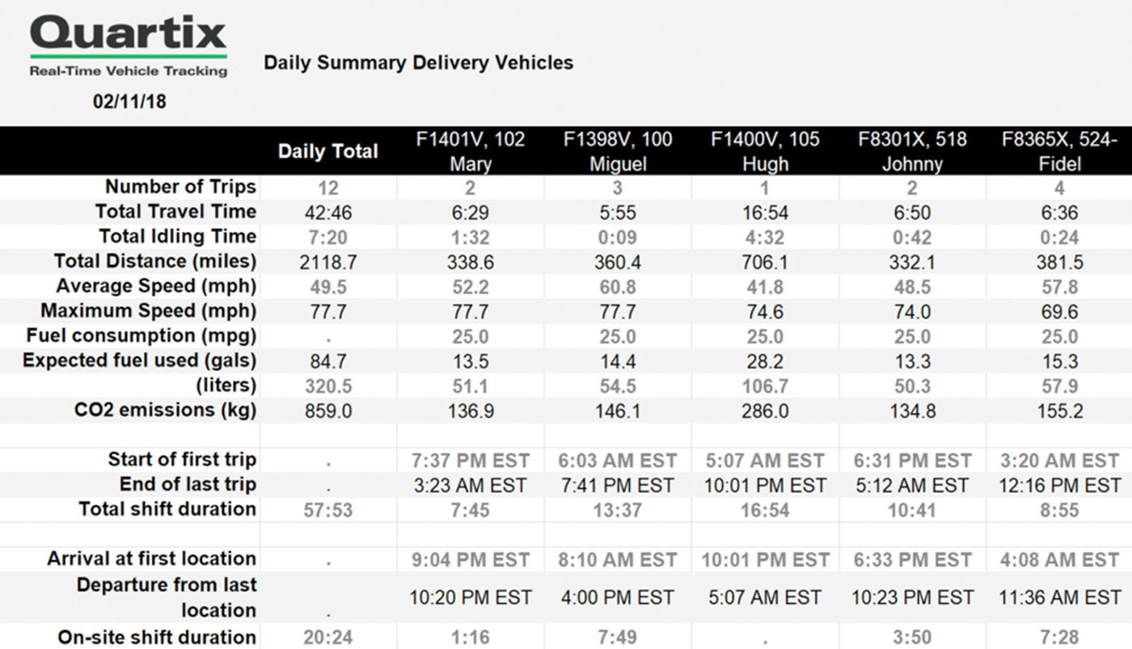Viewport: 1132px width, 649px height.
Task: Click the F1401V, 102 Mary column header
Action: (470, 151)
